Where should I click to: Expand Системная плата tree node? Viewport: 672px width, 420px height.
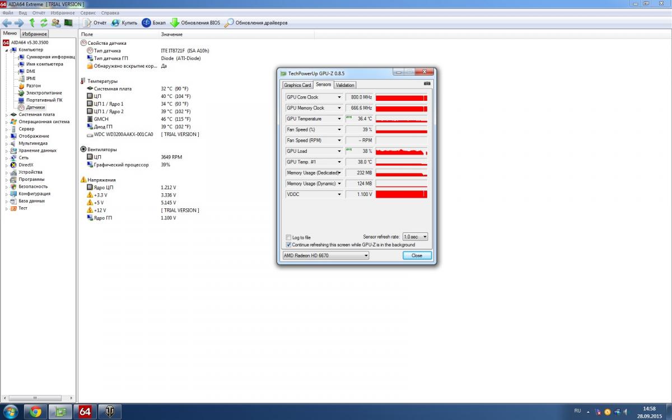coord(7,114)
